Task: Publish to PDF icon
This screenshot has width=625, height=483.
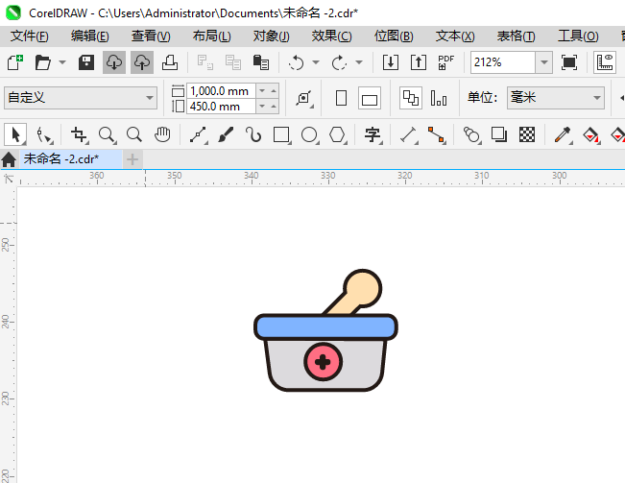Action: 445,62
